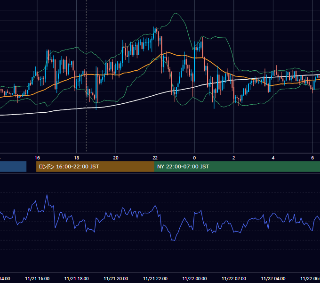Click the 11/21 18:00 time label

coord(77,278)
